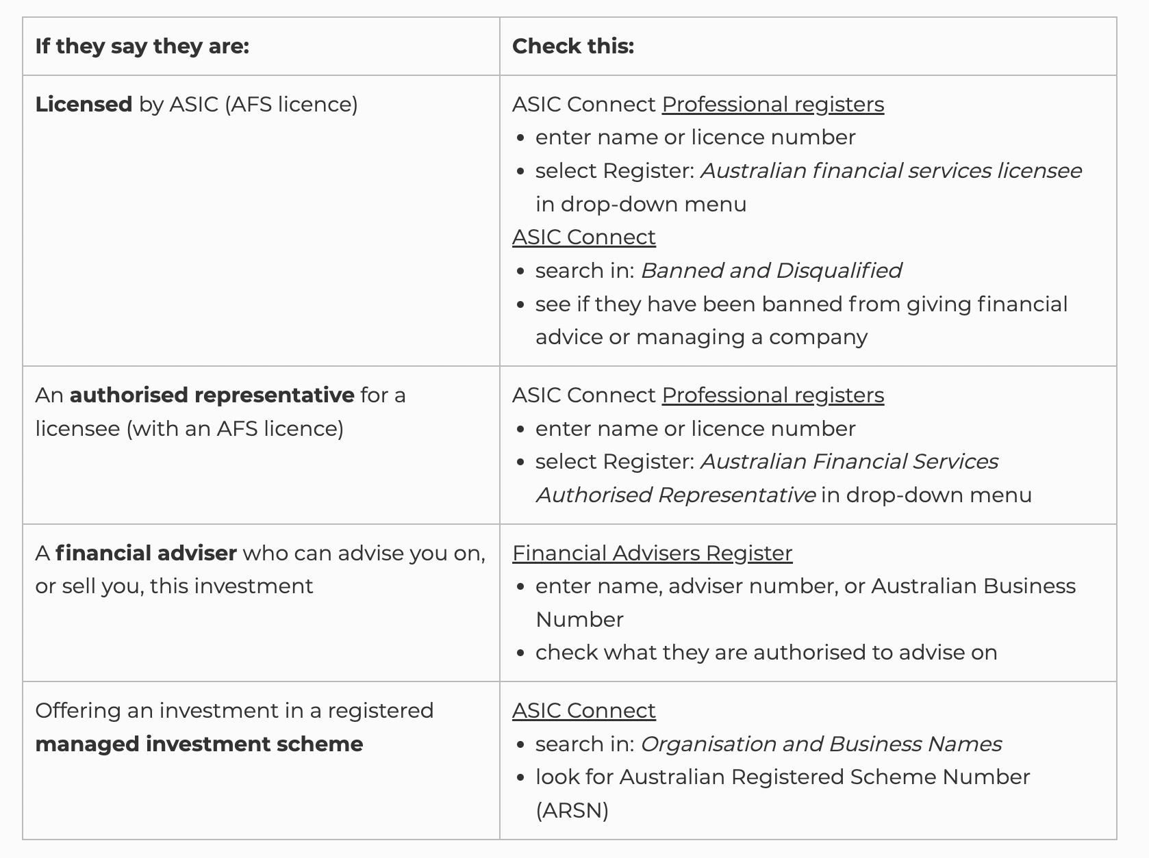This screenshot has height=858, width=1149.
Task: Click 'check what they are authorised to advise on'
Action: (766, 653)
